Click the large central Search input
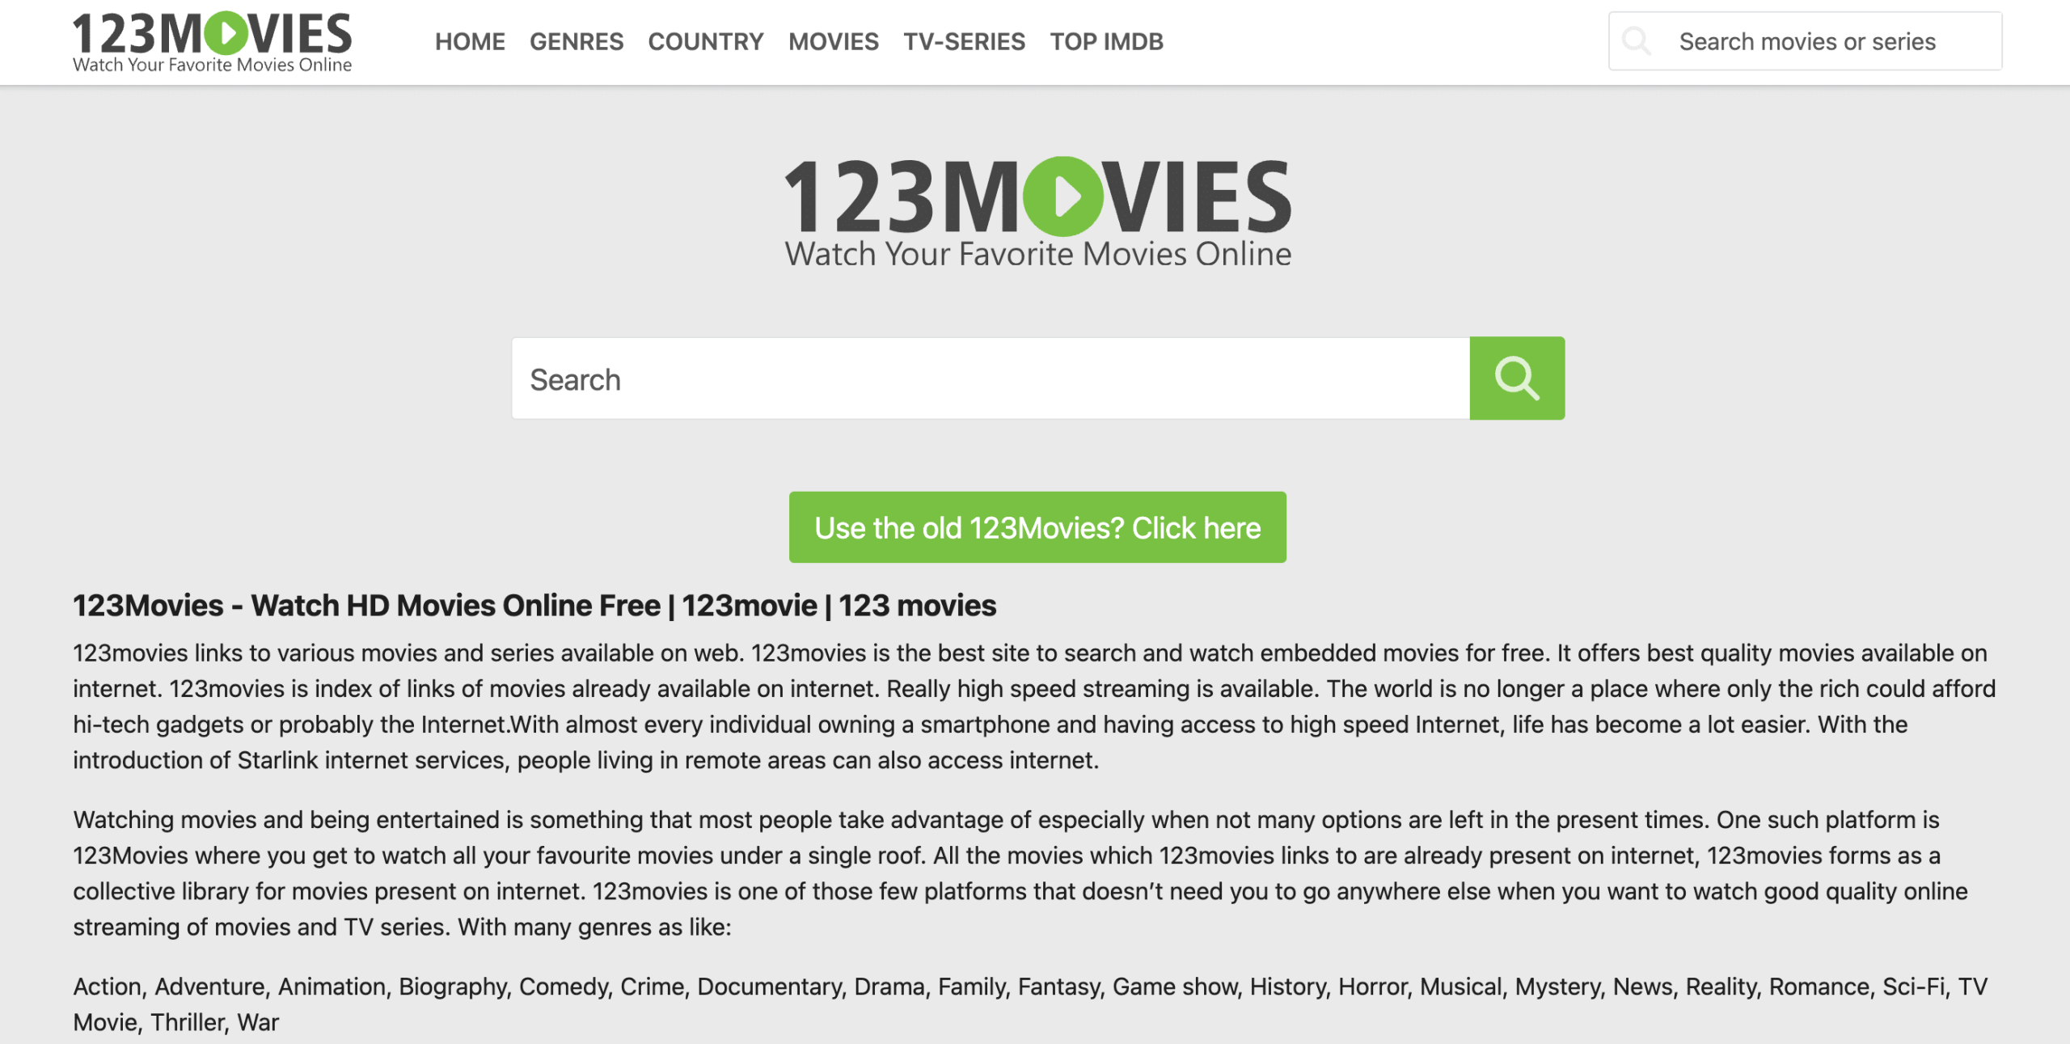 point(991,378)
